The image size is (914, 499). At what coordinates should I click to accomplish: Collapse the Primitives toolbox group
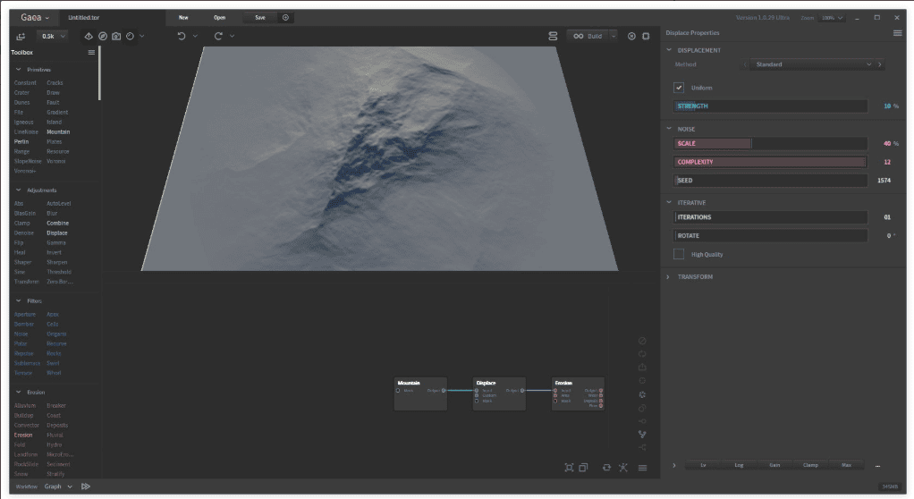18,70
